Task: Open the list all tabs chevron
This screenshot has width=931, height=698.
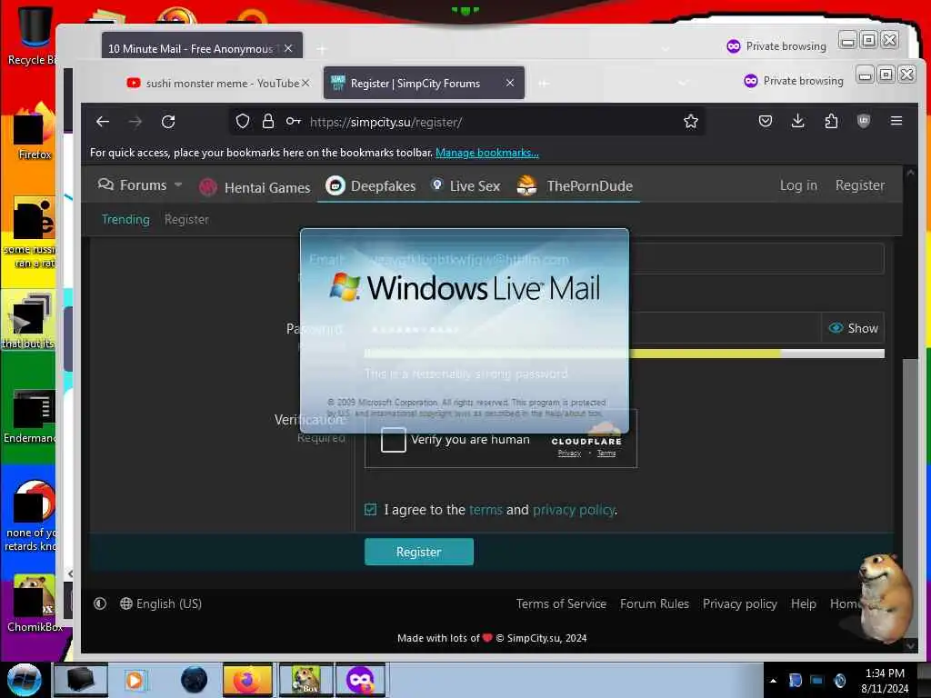Action: point(684,83)
